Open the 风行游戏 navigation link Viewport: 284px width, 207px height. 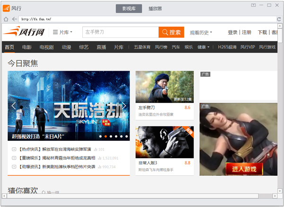pyautogui.click(x=267, y=47)
